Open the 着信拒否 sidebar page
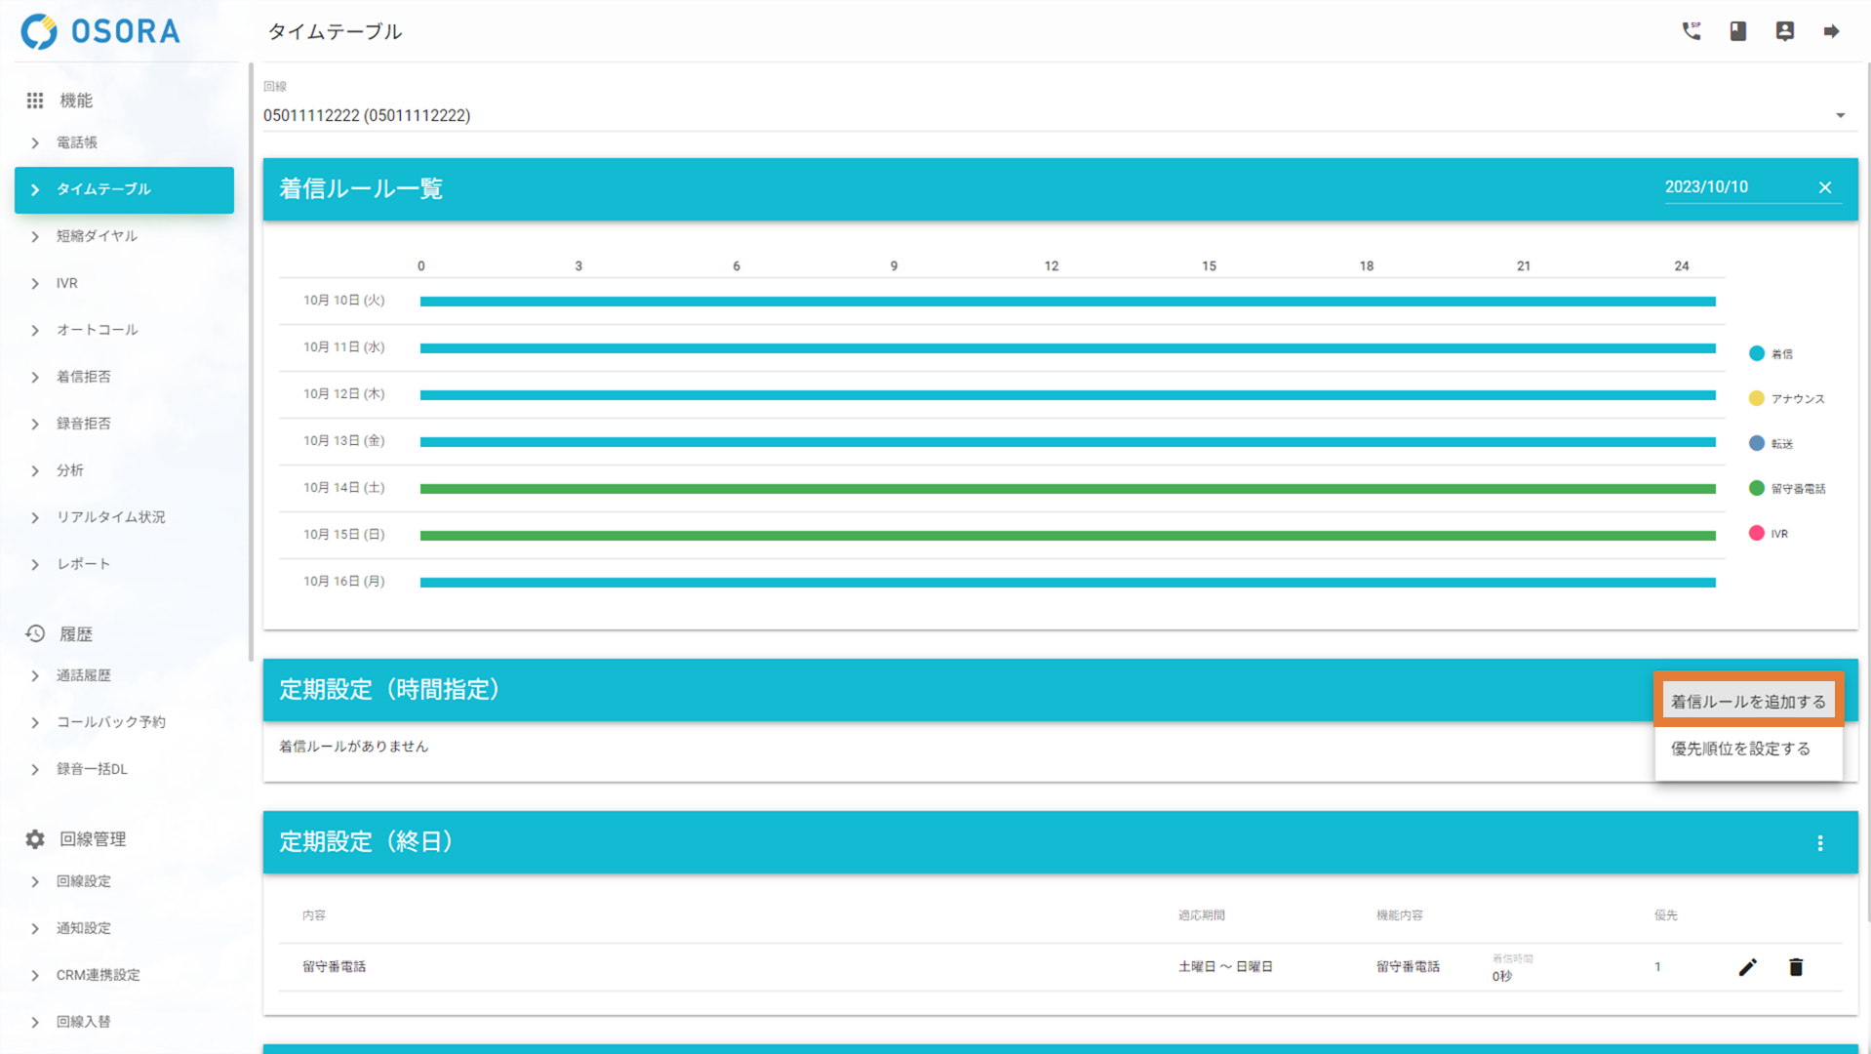This screenshot has height=1054, width=1871. tap(84, 377)
